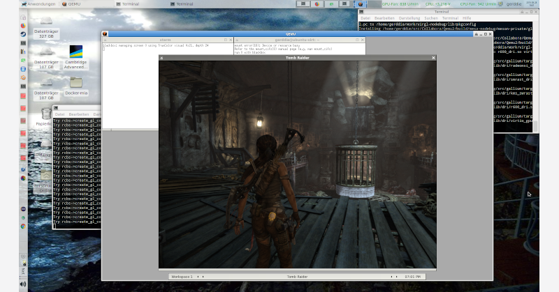
Task: Open Bearbeiten menu in left Terminal window
Action: (79, 114)
